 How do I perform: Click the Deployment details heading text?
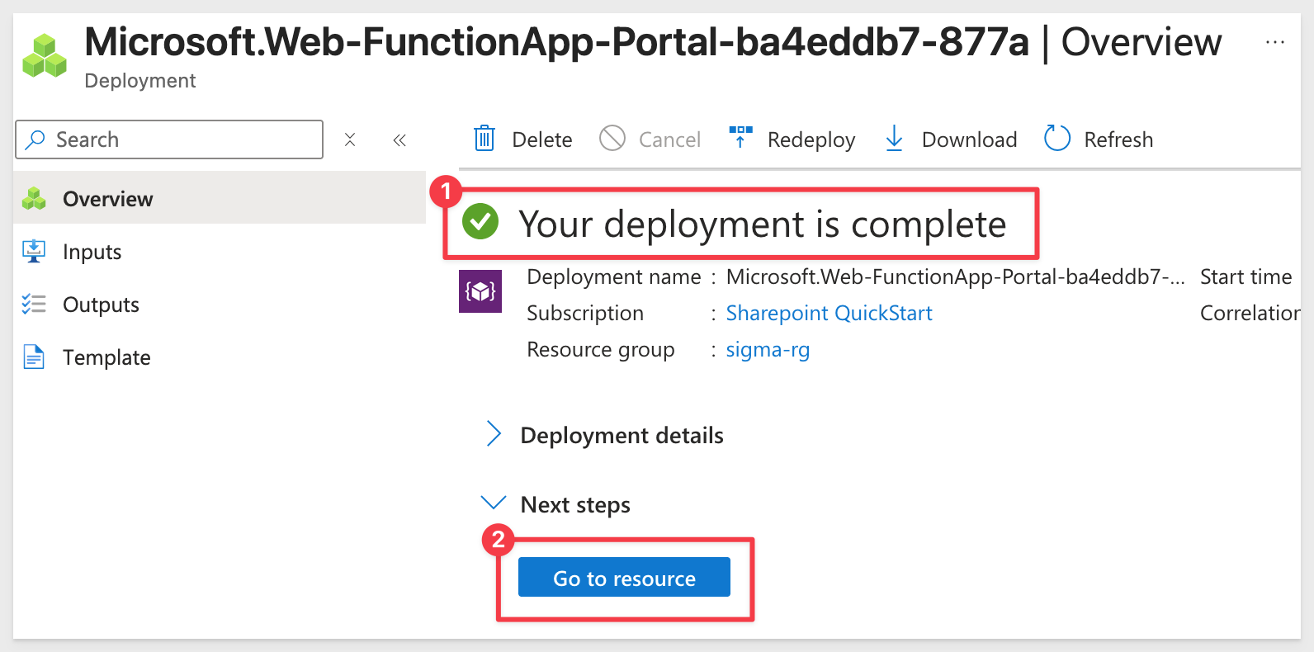point(622,435)
